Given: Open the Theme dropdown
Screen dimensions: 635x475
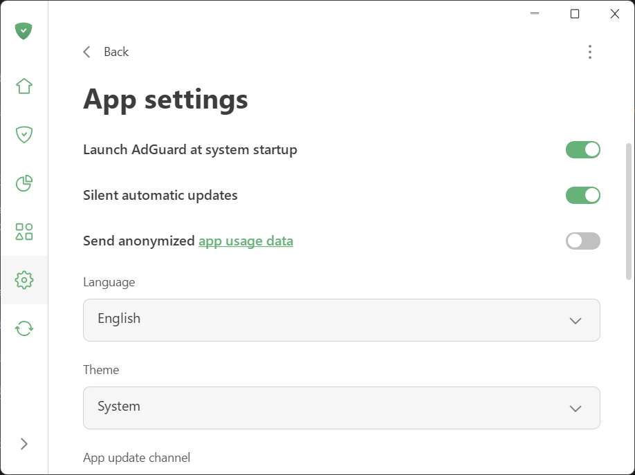Looking at the screenshot, I should coord(341,408).
